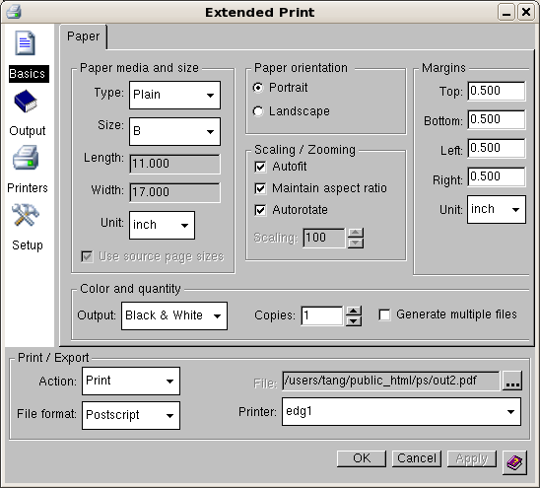
Task: Select the Basics document icon
Action: [x=25, y=43]
